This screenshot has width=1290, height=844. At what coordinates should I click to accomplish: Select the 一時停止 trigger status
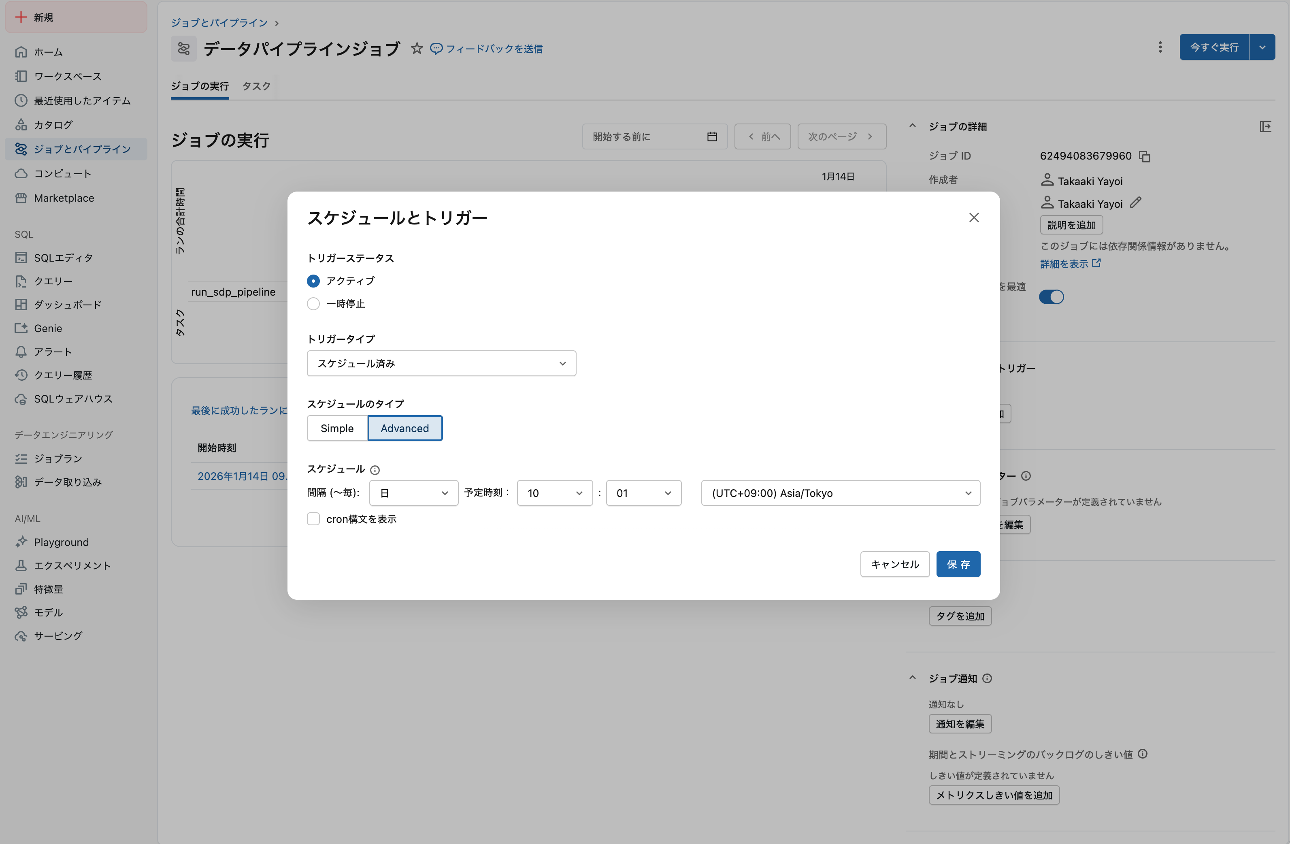click(313, 304)
